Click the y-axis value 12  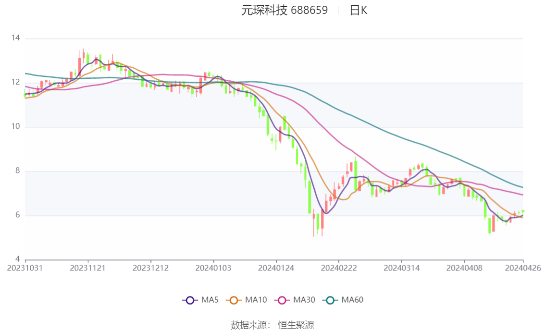[16, 82]
